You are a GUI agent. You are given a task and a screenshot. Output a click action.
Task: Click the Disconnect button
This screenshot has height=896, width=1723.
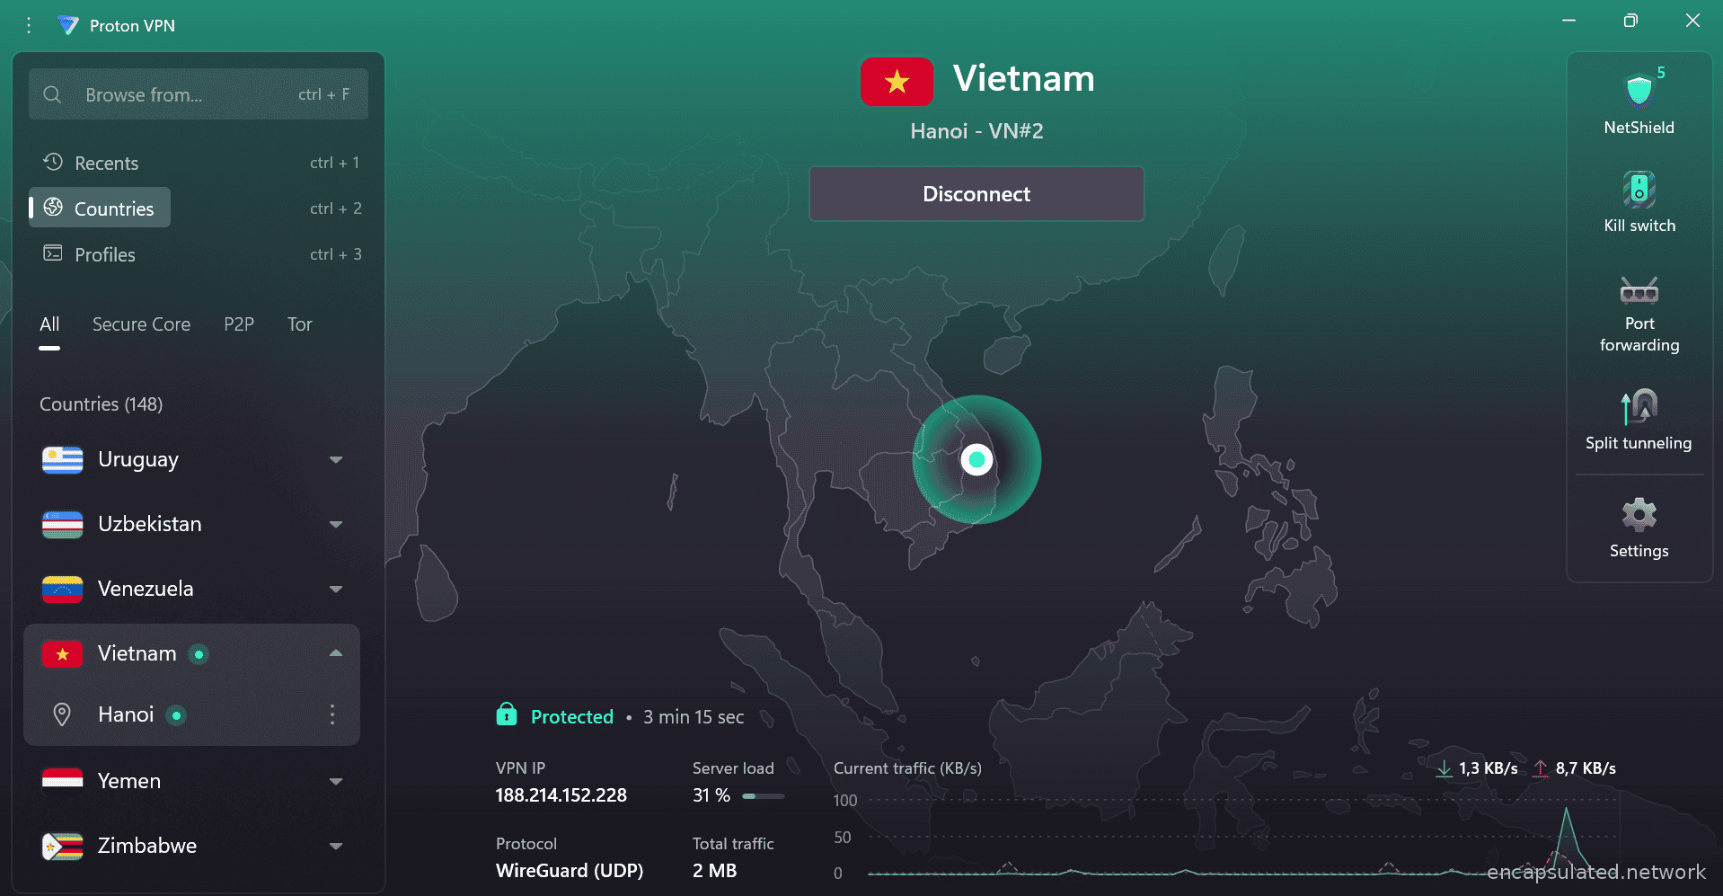click(976, 194)
